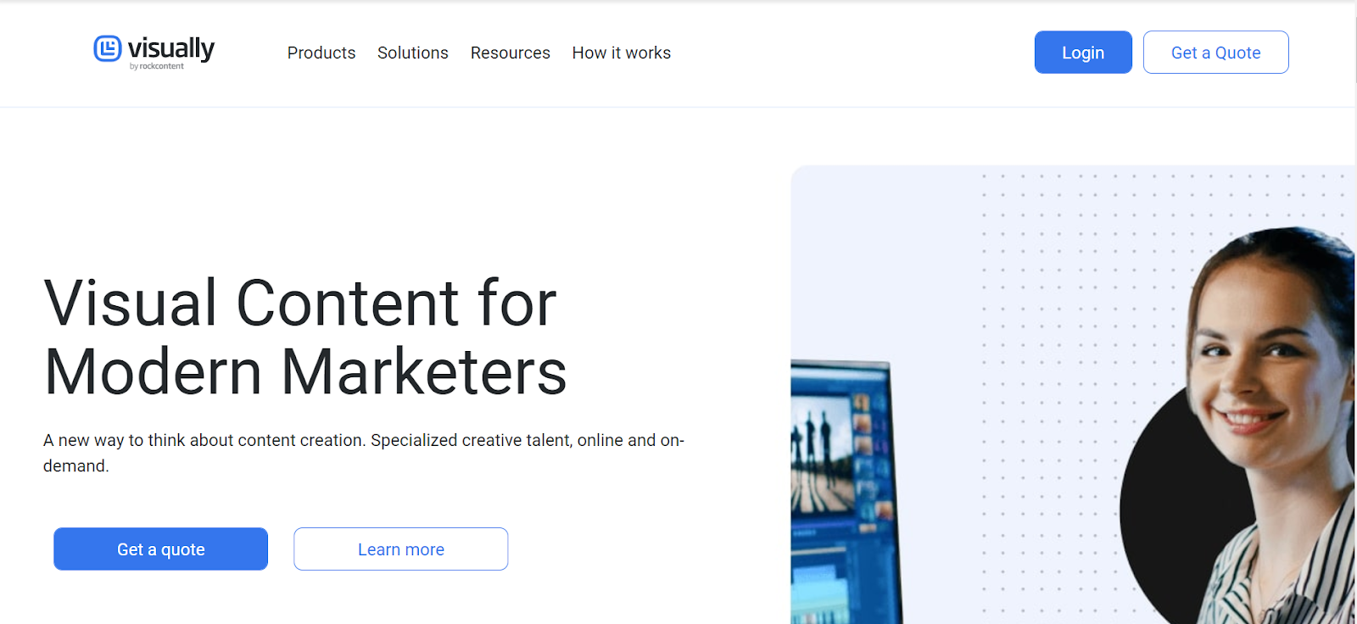
Task: Open the Resources menu
Action: pyautogui.click(x=511, y=53)
